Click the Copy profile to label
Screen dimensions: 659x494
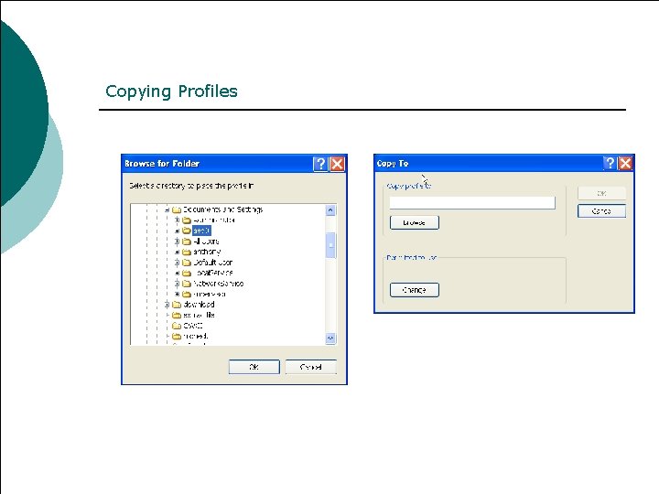[409, 186]
